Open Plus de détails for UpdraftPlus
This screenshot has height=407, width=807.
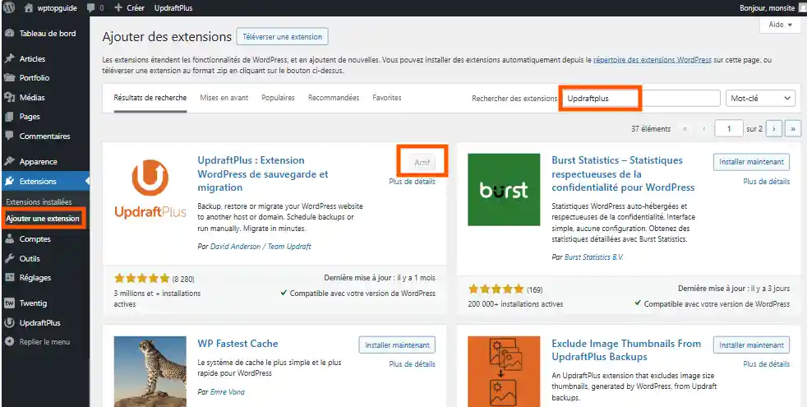pos(413,182)
